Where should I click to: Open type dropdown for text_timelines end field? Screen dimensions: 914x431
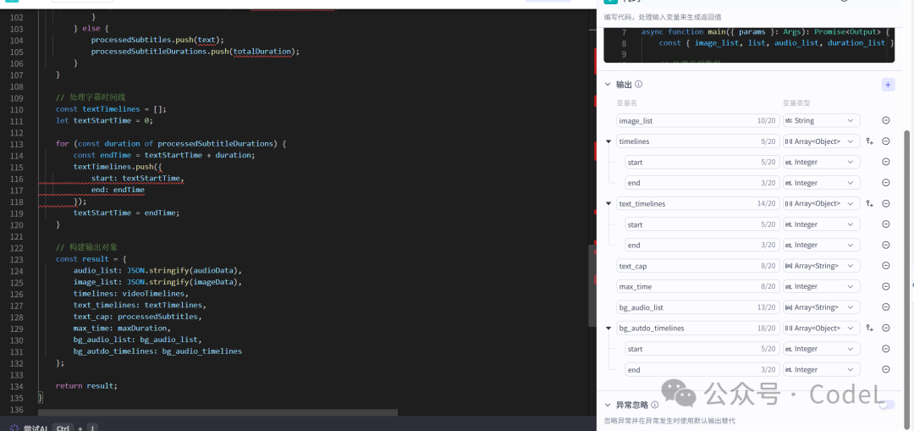(x=821, y=245)
